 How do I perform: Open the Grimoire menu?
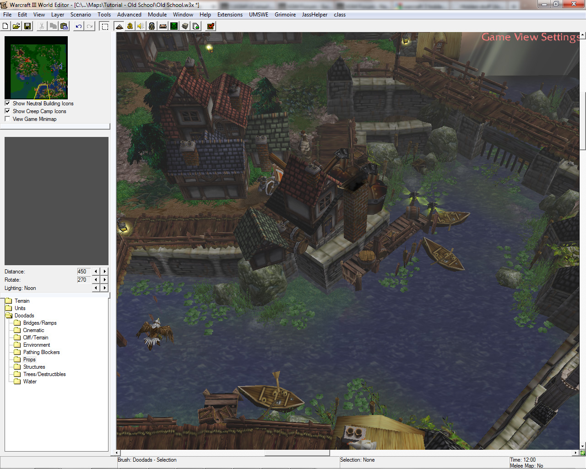click(285, 15)
